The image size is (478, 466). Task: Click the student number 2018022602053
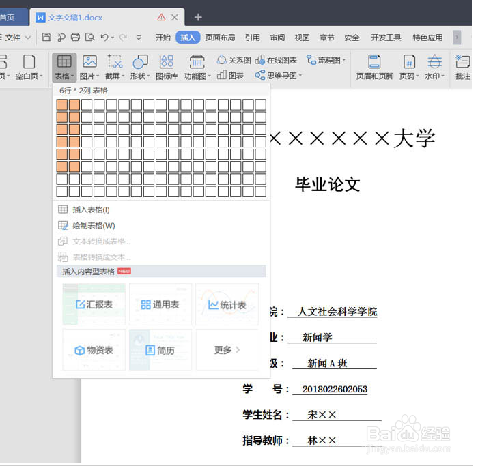[335, 389]
